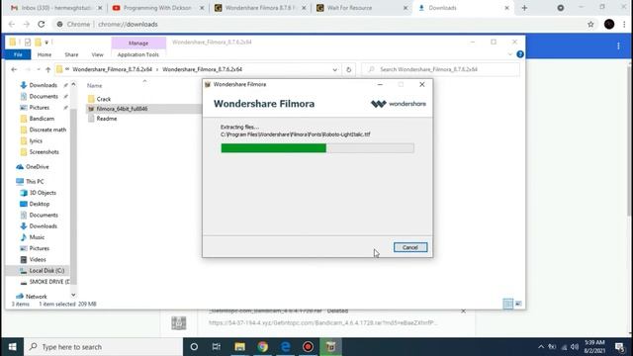This screenshot has height=356, width=633.
Task: Open Cortana from the taskbar
Action: point(194,347)
